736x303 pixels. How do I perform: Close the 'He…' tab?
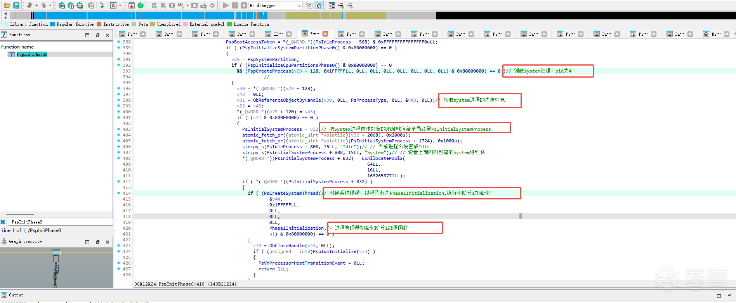pos(727,34)
